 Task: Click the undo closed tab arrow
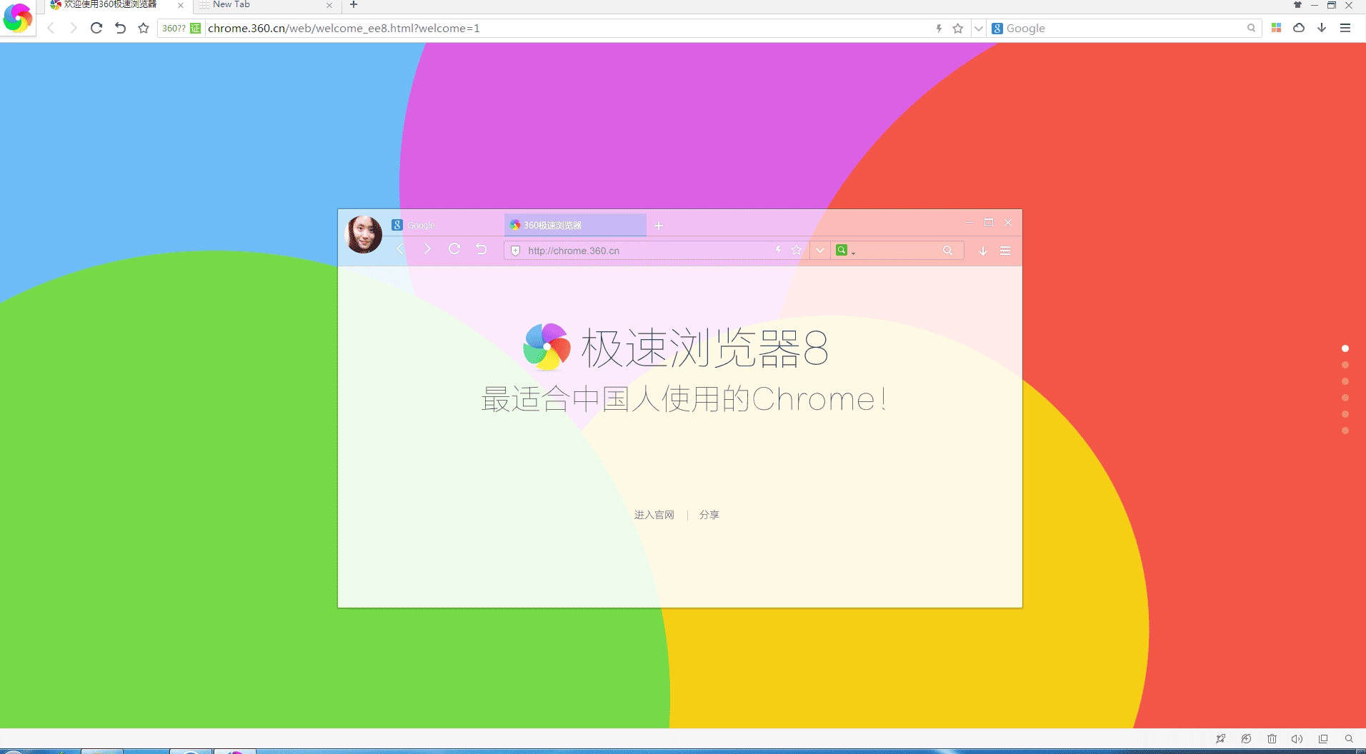click(x=120, y=28)
